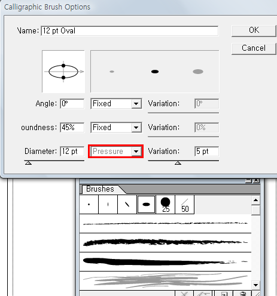
Task: Click the brush shape editor ellipse preview
Action: [63, 72]
